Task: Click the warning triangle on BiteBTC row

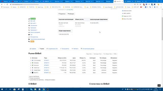Action: coord(50,73)
